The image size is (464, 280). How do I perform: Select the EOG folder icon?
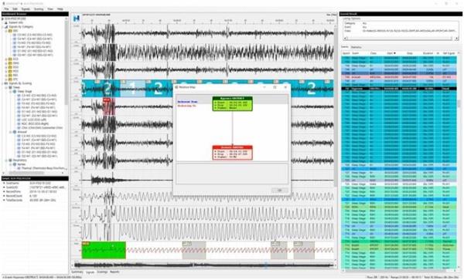pyautogui.click(x=10, y=67)
